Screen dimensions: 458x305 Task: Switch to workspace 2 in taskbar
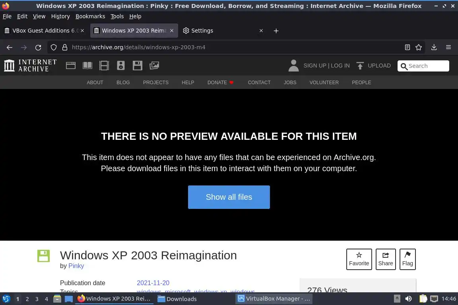pos(27,299)
